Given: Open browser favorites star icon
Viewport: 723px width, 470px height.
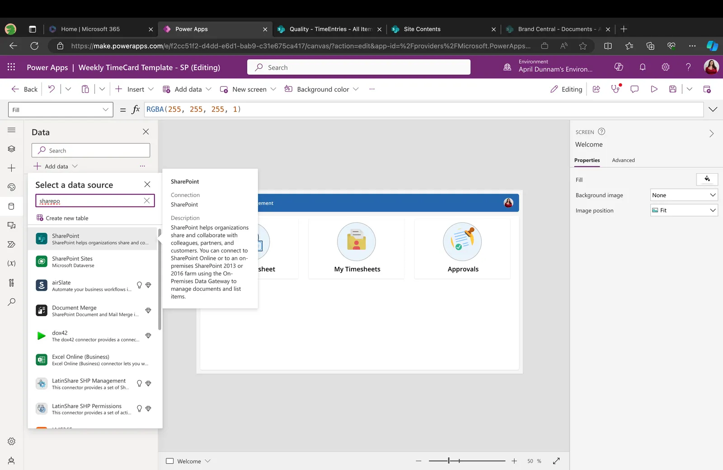Looking at the screenshot, I should [x=583, y=46].
